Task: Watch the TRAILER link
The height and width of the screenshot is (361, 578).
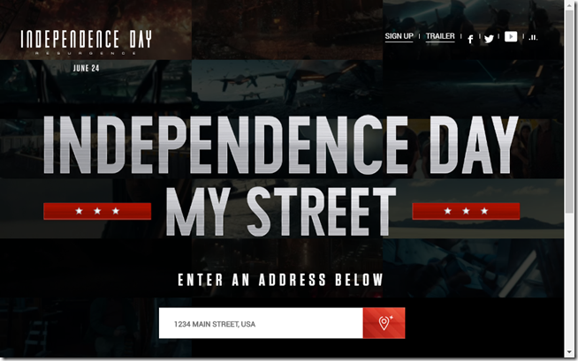Action: 440,36
